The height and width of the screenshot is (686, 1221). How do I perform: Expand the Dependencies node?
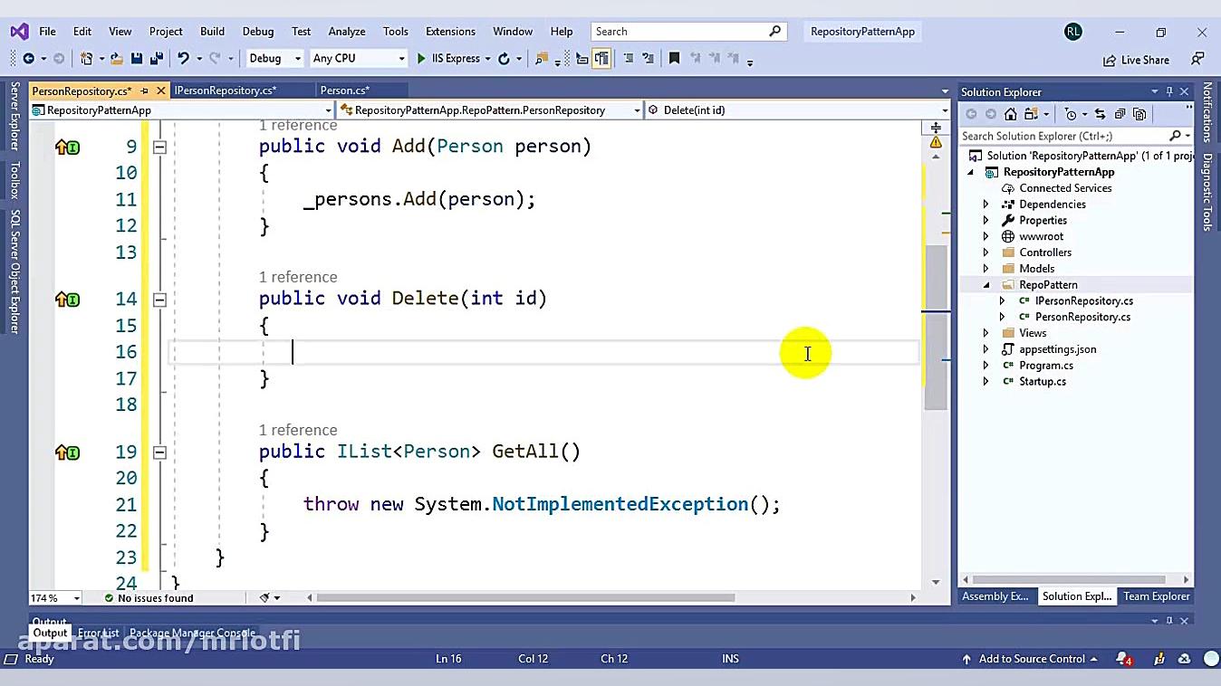(986, 205)
